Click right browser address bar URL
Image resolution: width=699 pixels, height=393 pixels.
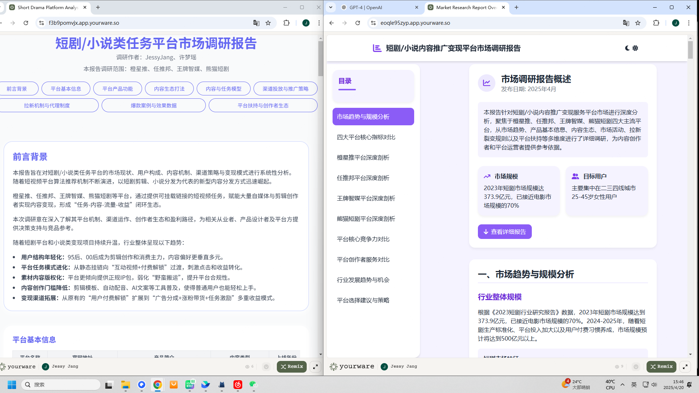415,23
